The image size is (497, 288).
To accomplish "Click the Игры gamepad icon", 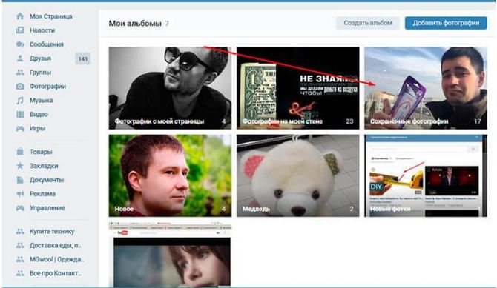I will coord(20,129).
